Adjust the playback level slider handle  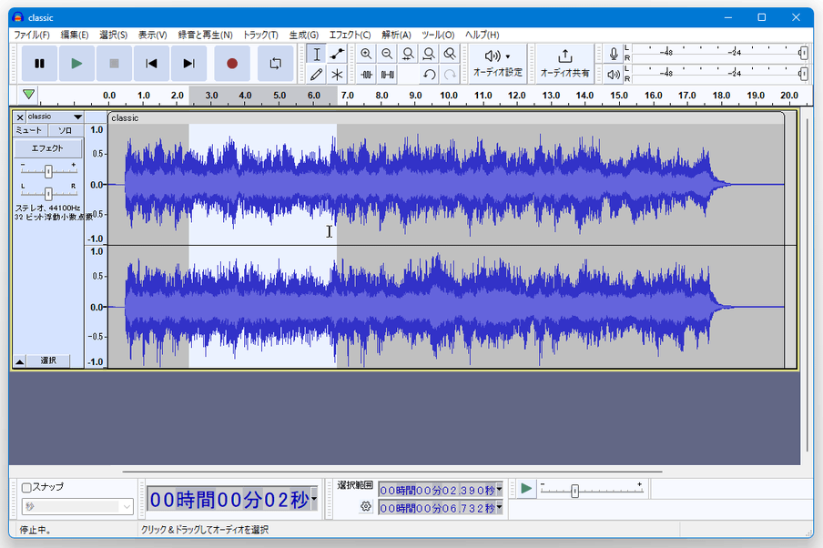click(x=803, y=74)
